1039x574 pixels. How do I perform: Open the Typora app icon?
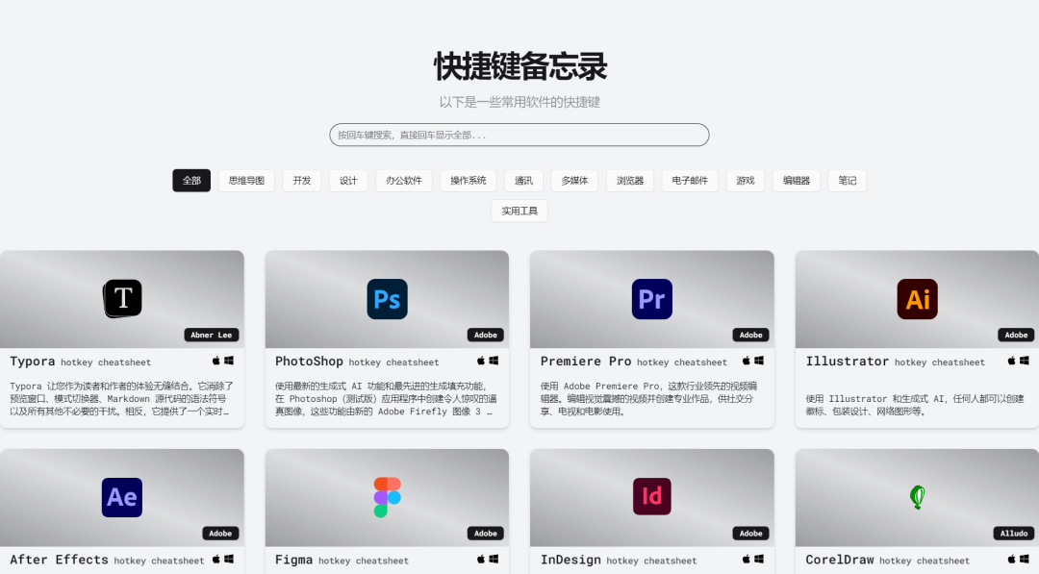pyautogui.click(x=122, y=299)
